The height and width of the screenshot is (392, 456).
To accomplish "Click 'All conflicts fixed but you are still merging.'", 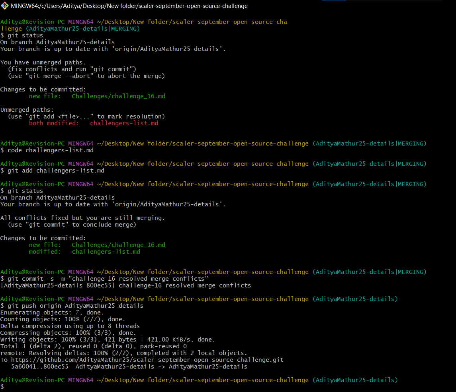I will pos(82,218).
